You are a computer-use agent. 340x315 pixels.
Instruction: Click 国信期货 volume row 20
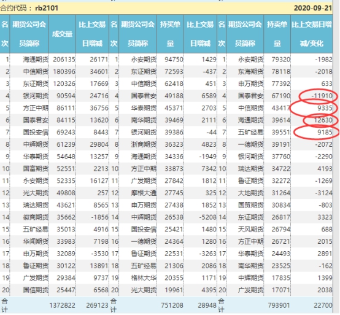[x=36, y=290]
